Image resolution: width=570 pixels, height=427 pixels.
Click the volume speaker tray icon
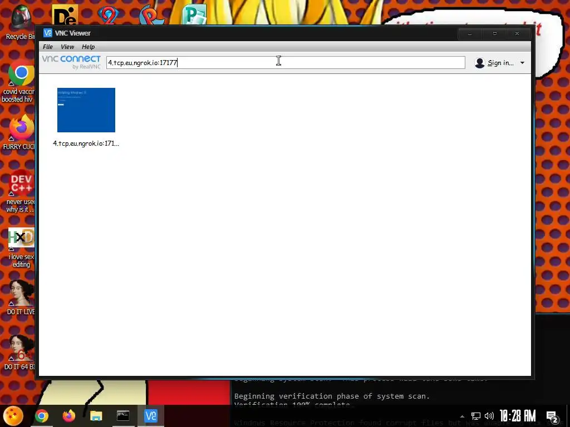pyautogui.click(x=489, y=416)
